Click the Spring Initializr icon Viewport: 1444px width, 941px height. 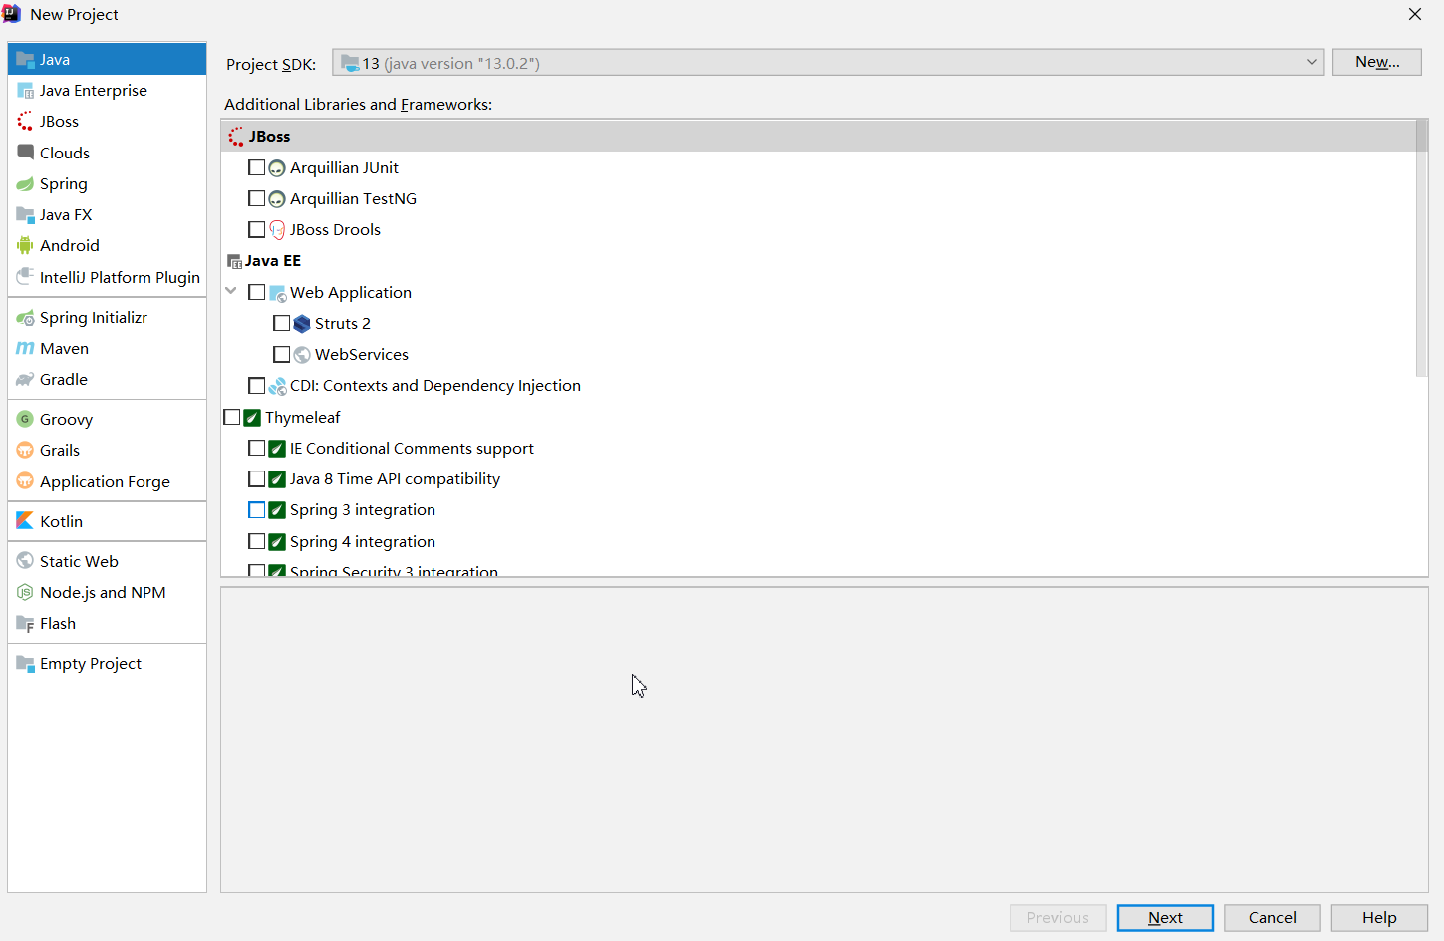click(25, 318)
